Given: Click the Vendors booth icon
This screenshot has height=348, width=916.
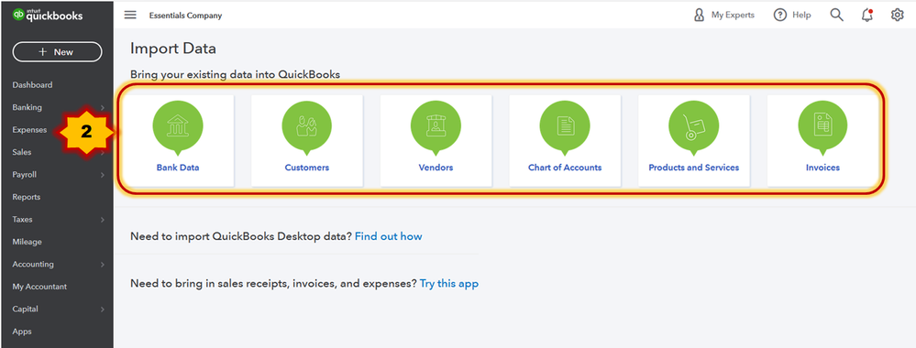Looking at the screenshot, I should pyautogui.click(x=436, y=125).
